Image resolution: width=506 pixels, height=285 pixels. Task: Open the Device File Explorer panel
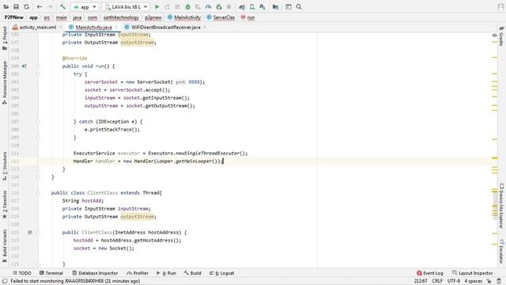coord(501,206)
